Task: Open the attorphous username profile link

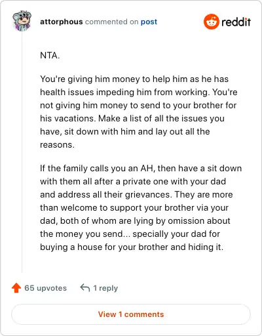Action: [62, 22]
